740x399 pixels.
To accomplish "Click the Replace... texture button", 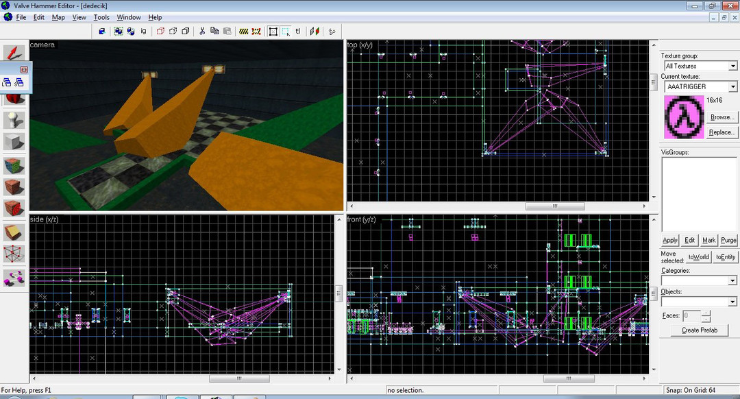I will point(722,132).
